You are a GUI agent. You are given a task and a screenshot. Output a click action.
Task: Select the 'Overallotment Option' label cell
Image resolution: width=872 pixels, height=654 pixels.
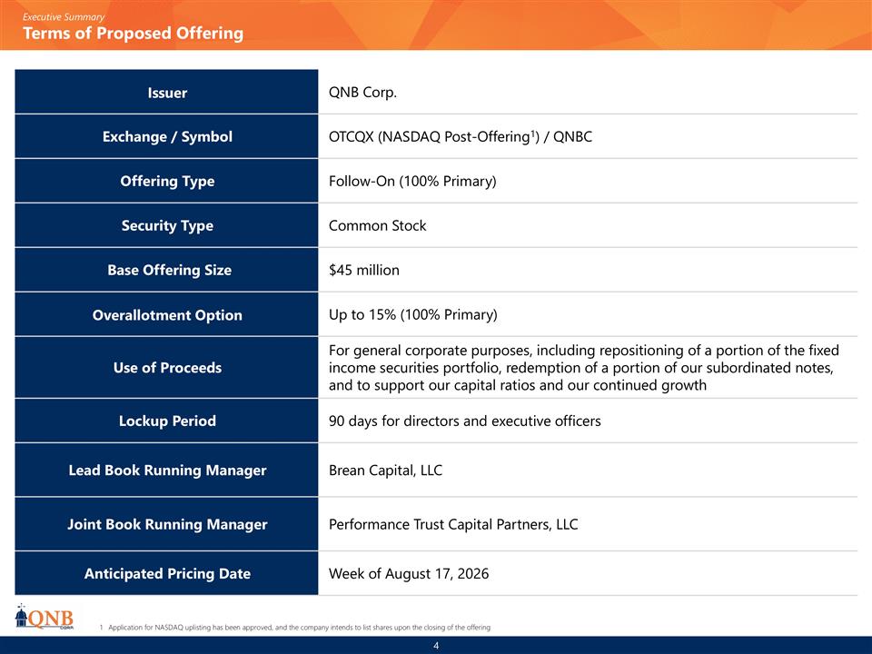coord(166,314)
